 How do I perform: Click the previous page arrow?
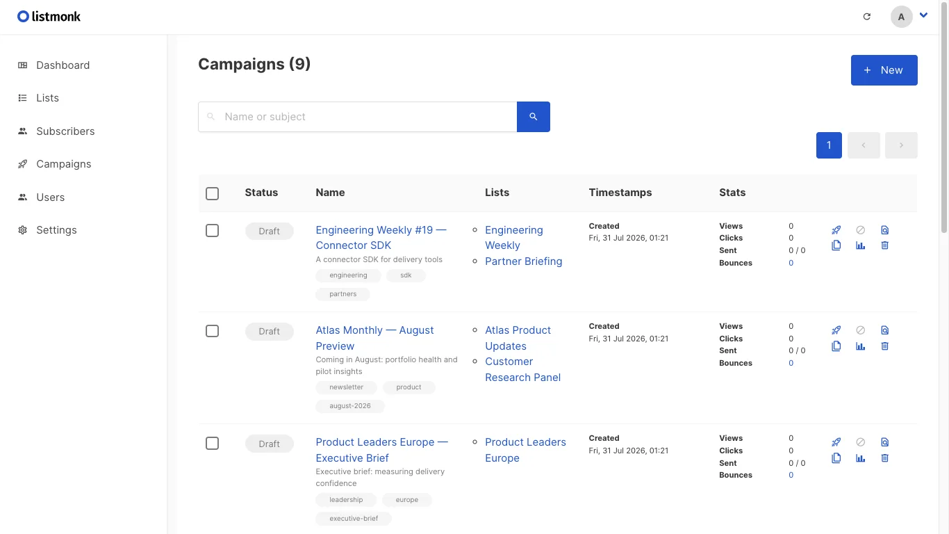(864, 145)
